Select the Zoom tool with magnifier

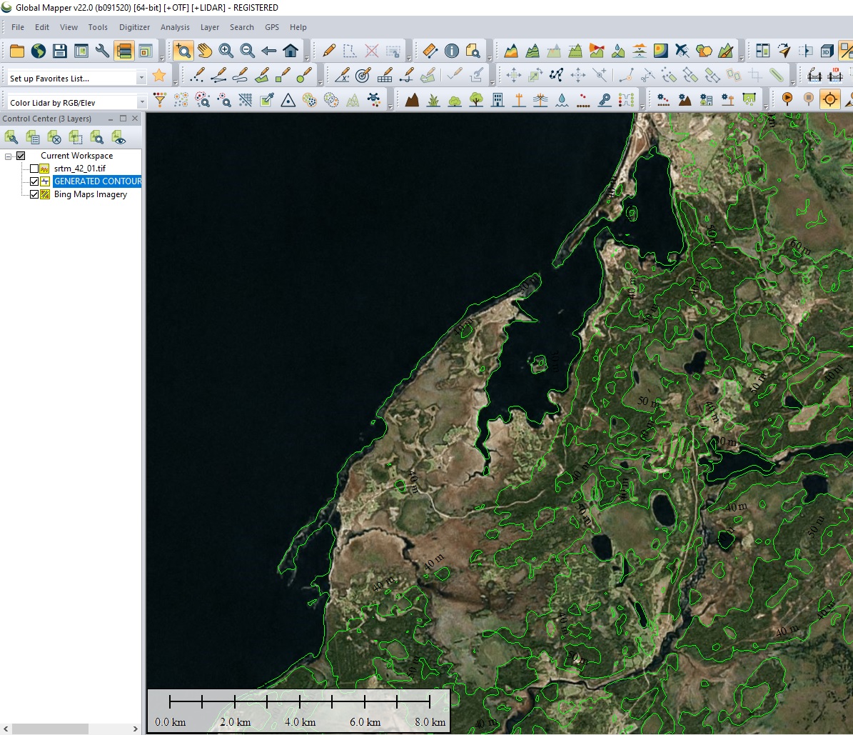183,51
